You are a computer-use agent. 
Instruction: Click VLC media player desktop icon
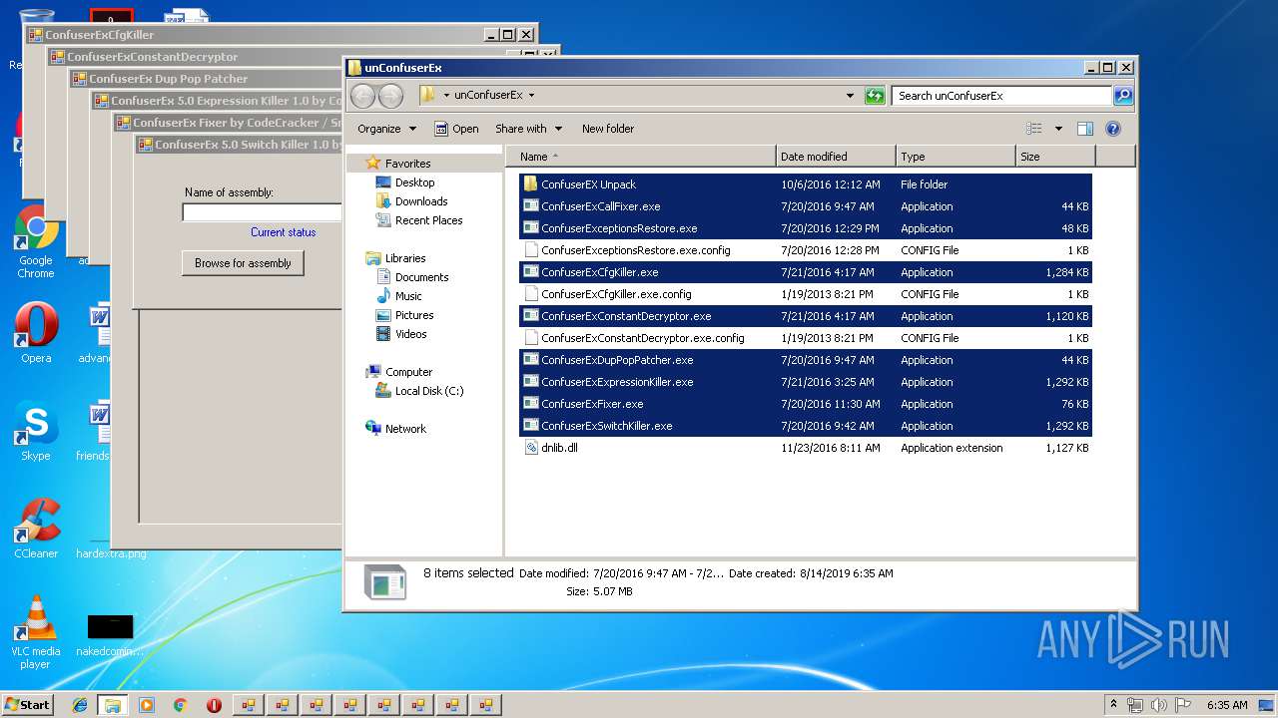click(x=35, y=632)
